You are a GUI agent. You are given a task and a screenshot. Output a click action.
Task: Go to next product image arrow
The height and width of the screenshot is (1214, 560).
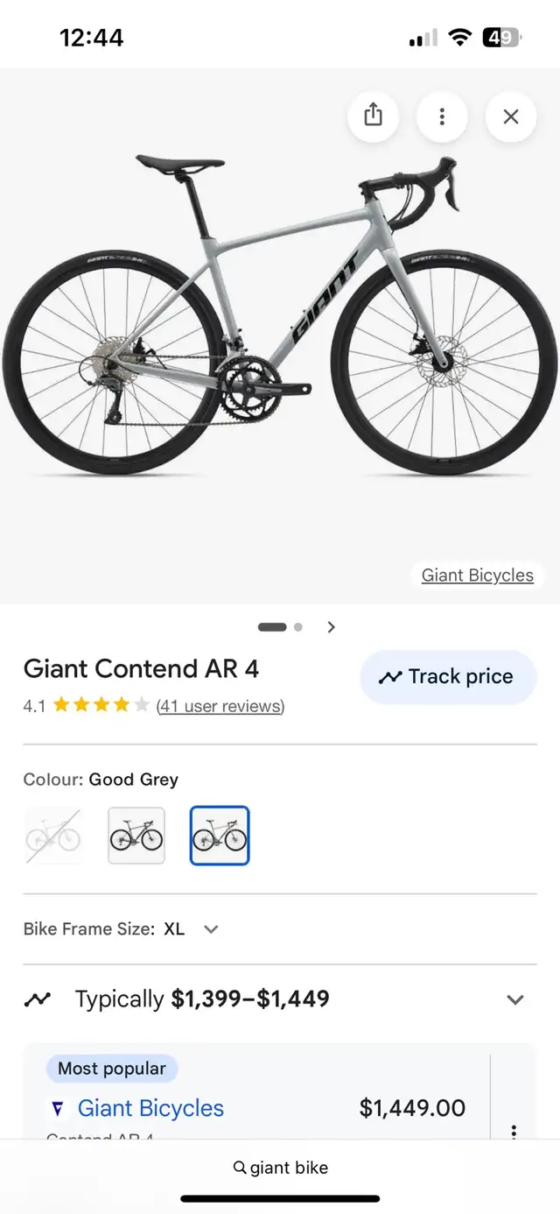(x=331, y=627)
